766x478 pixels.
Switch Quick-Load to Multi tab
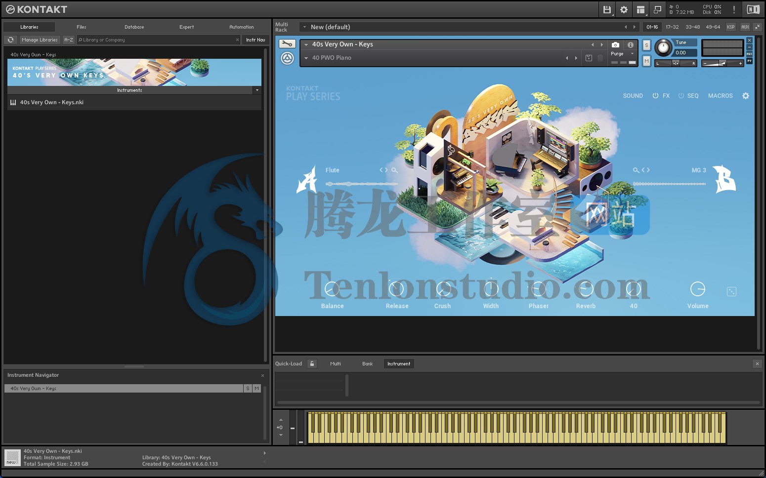(x=336, y=364)
